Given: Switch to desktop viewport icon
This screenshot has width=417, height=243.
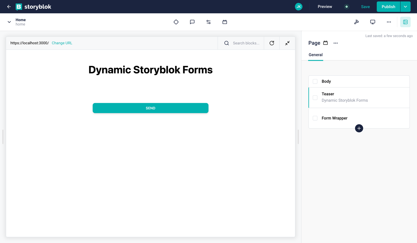Looking at the screenshot, I should [x=373, y=22].
